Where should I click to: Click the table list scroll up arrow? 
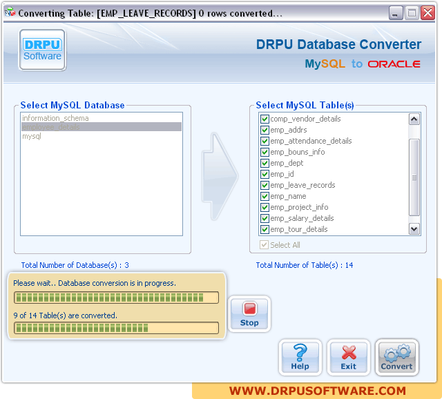click(414, 119)
